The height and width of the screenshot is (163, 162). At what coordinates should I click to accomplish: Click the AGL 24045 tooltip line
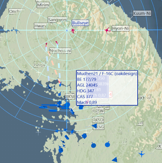pyautogui.click(x=87, y=85)
